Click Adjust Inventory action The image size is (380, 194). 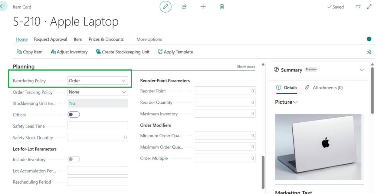point(69,52)
